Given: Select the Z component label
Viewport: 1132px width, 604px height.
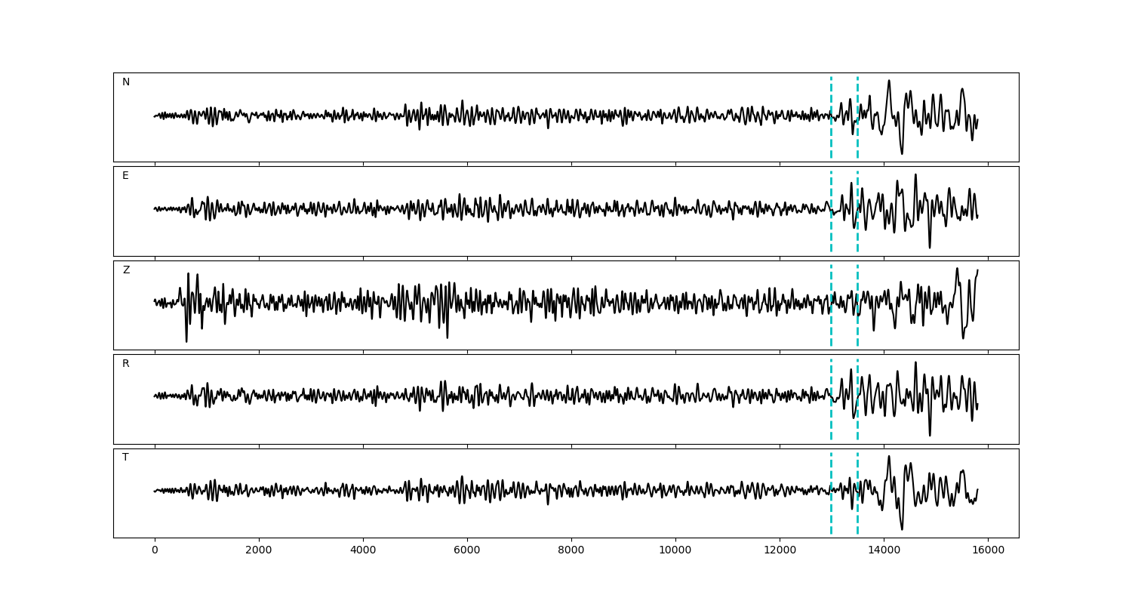Looking at the screenshot, I should 126,270.
